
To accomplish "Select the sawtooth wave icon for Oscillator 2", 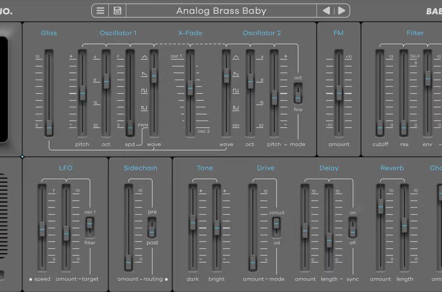I will coord(236,74).
